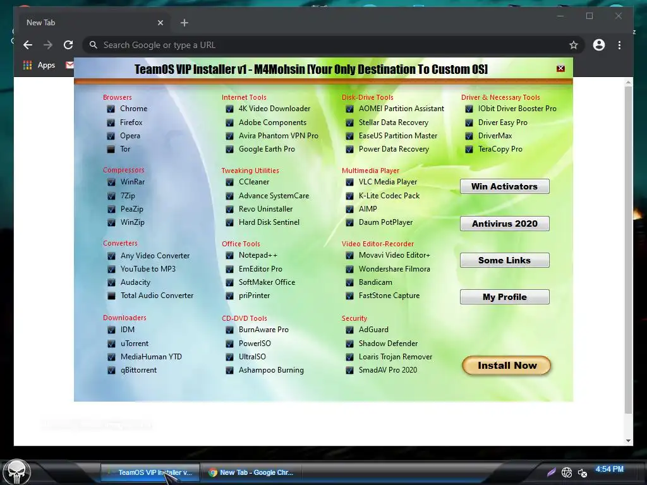Click the qBittorrent label
The image size is (647, 485).
point(138,370)
